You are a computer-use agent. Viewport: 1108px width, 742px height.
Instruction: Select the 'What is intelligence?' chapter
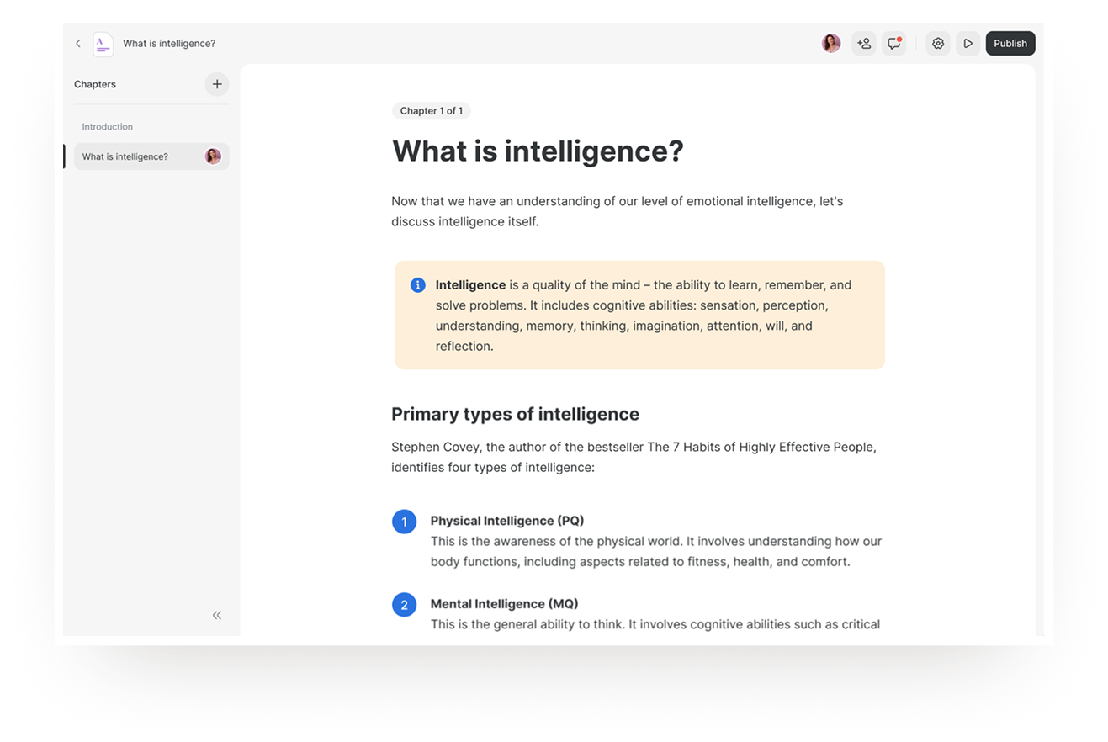125,156
